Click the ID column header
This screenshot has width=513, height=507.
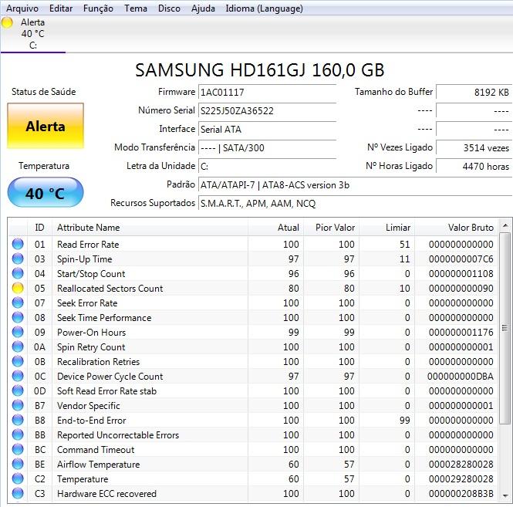point(39,228)
